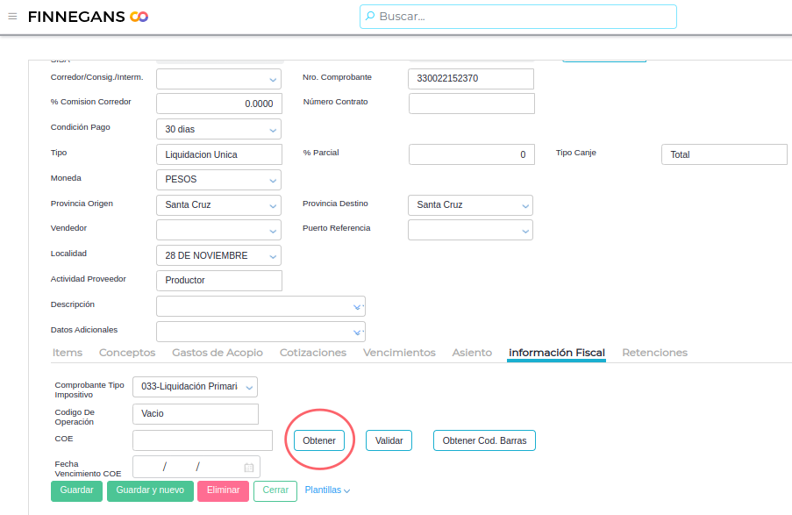
Task: Expand the Datos Adicionales field arrow
Action: (358, 332)
